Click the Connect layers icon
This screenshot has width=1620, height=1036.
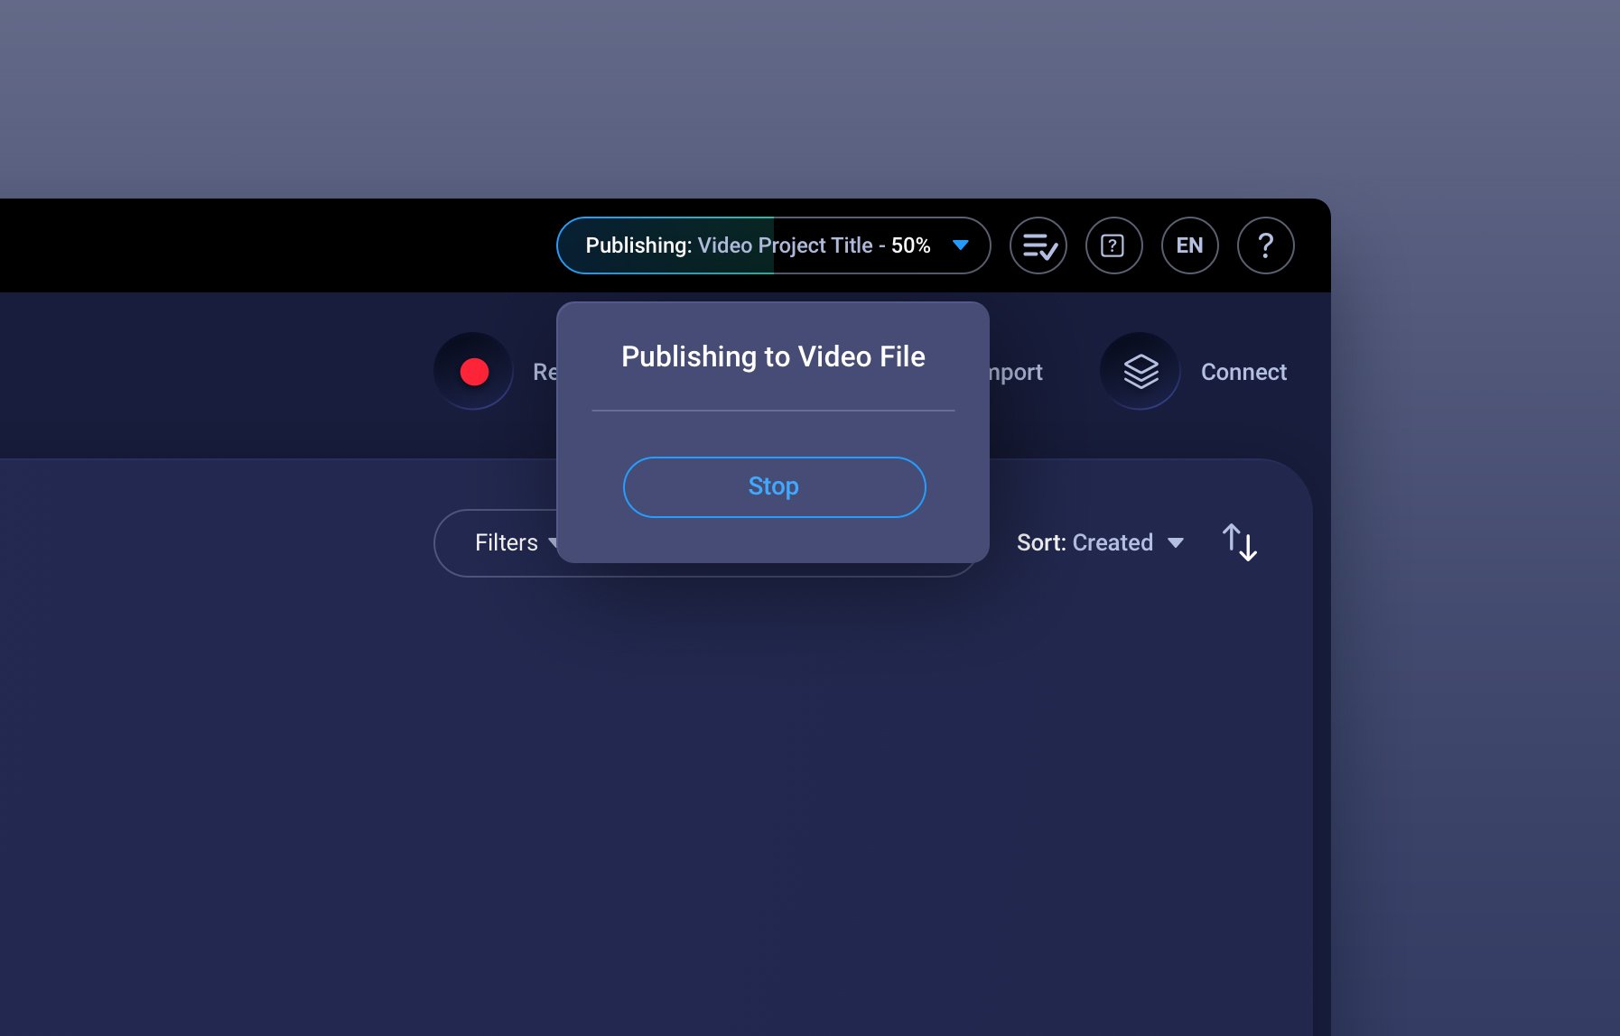pyautogui.click(x=1141, y=371)
